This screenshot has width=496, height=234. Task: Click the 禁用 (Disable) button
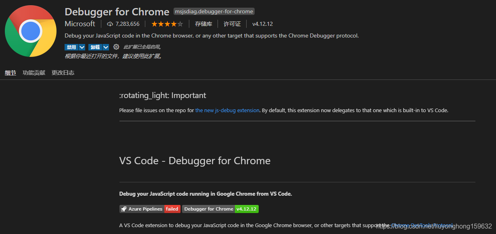pos(71,47)
